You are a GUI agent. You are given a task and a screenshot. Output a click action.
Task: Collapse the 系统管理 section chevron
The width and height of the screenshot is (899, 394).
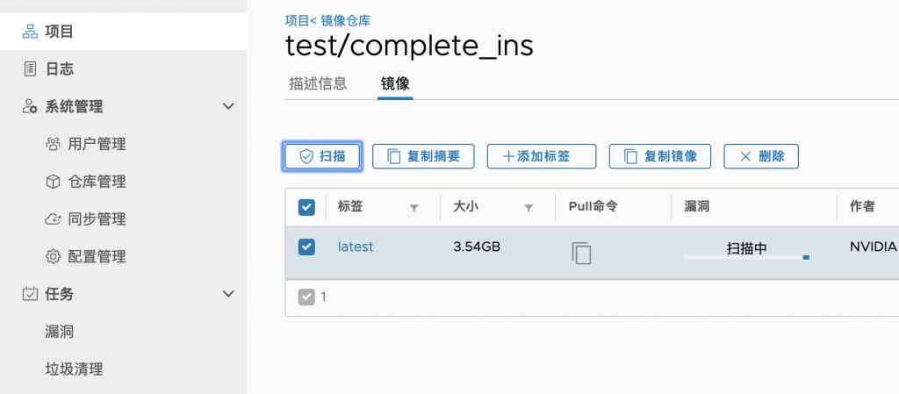pyautogui.click(x=228, y=106)
